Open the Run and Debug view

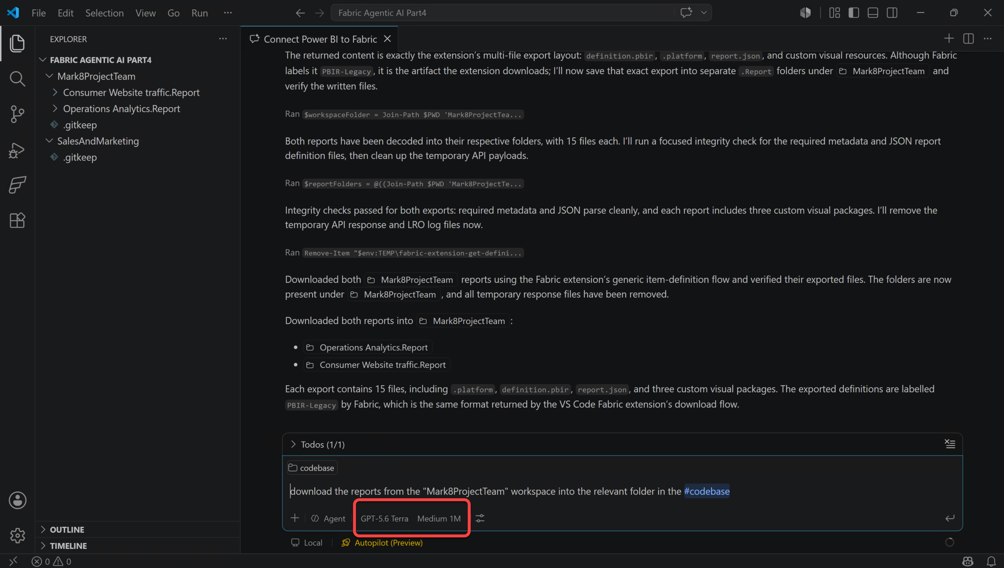[17, 150]
